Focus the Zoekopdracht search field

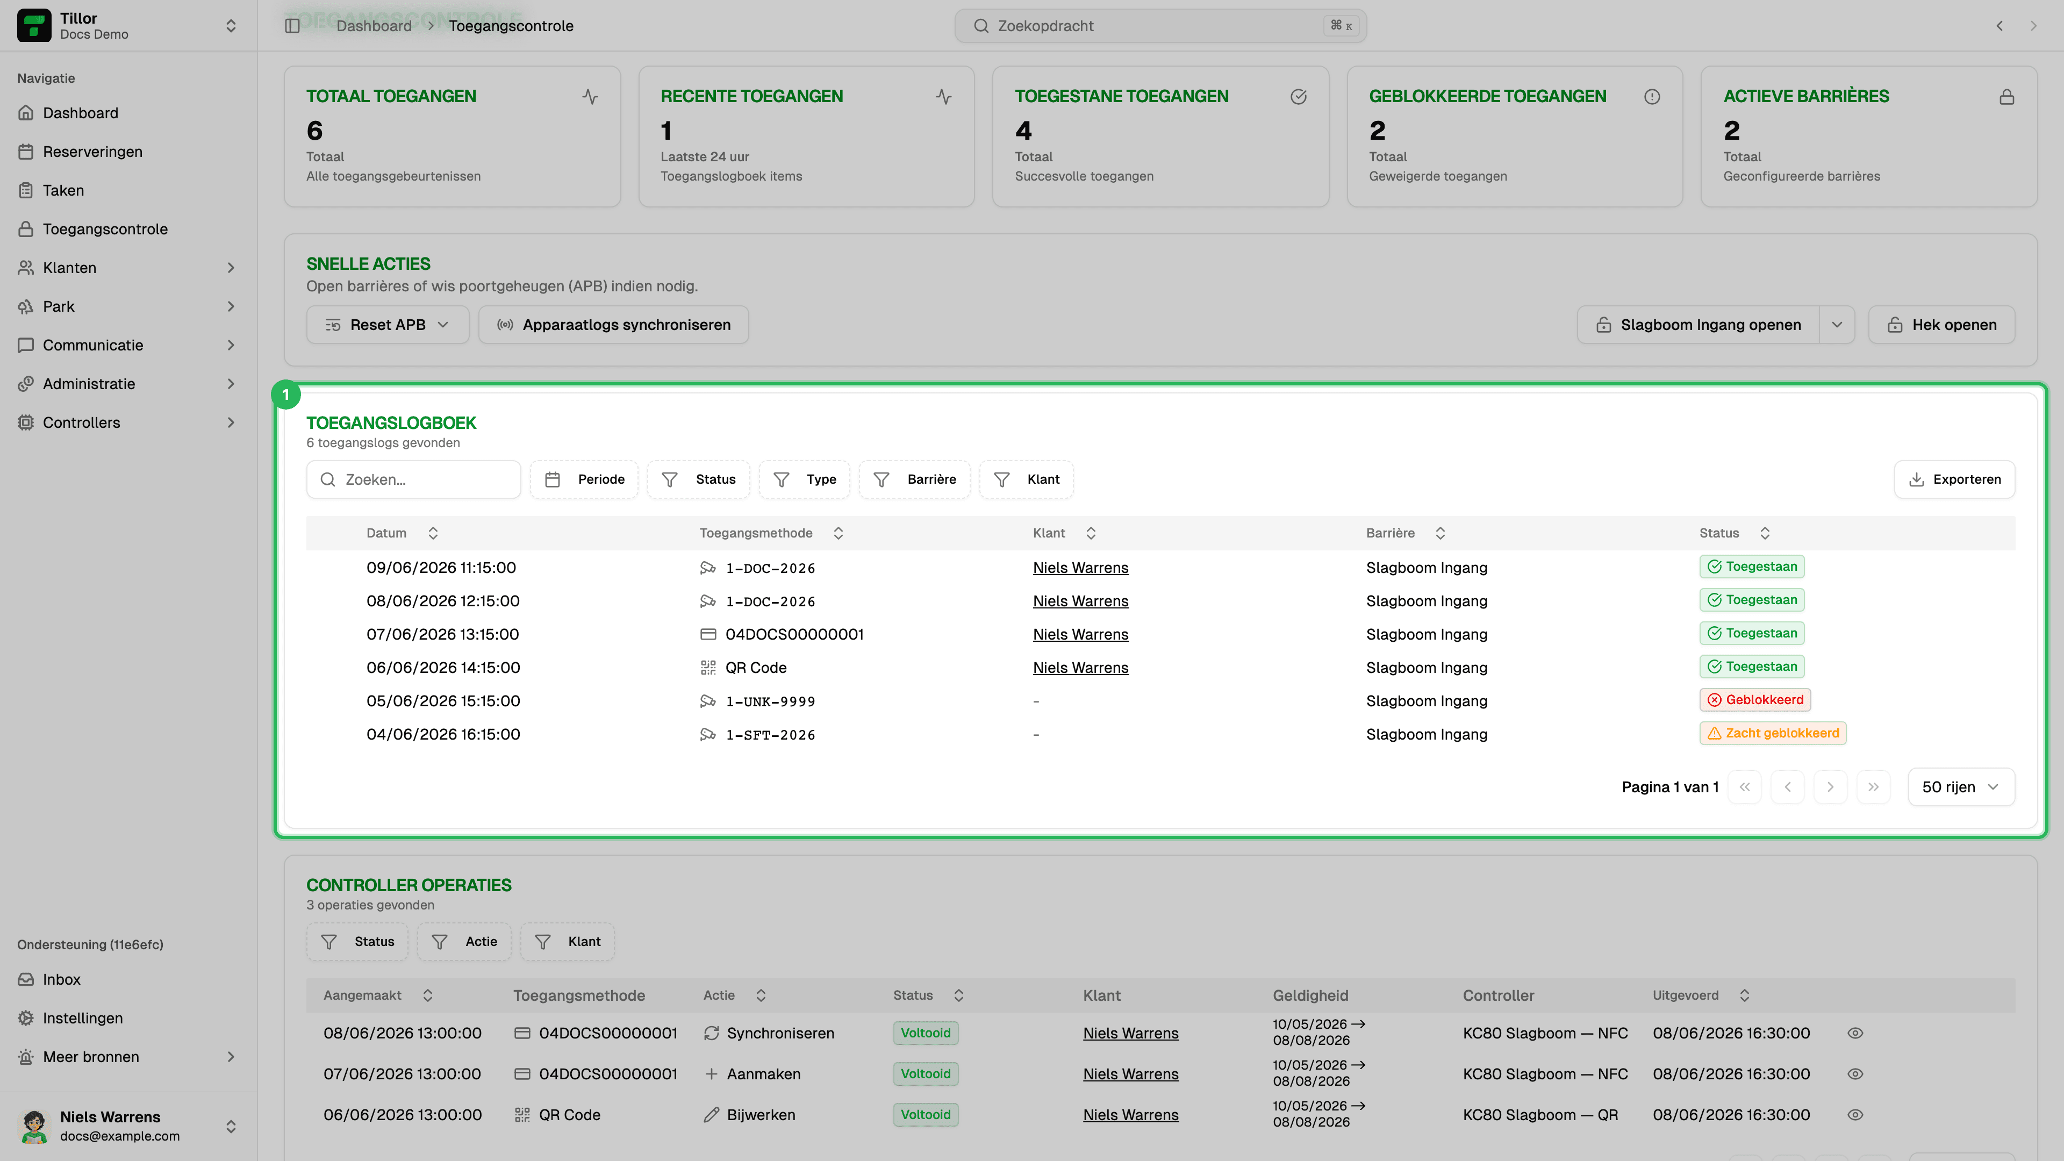(x=1160, y=26)
